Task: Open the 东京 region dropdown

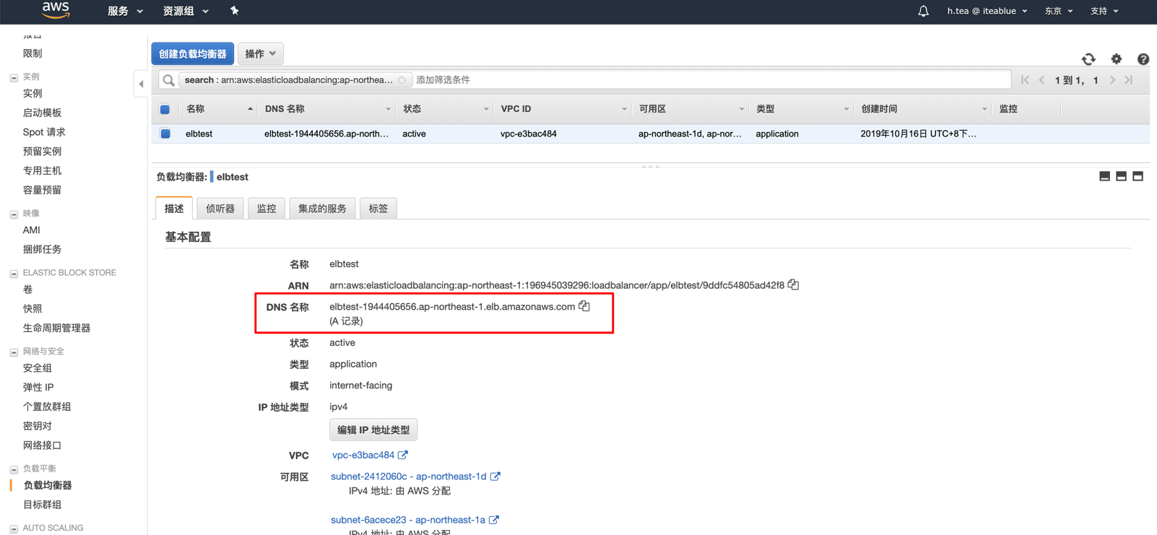Action: pyautogui.click(x=1058, y=11)
